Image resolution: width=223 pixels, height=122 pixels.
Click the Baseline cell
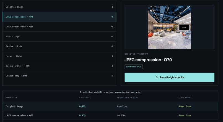point(122,106)
